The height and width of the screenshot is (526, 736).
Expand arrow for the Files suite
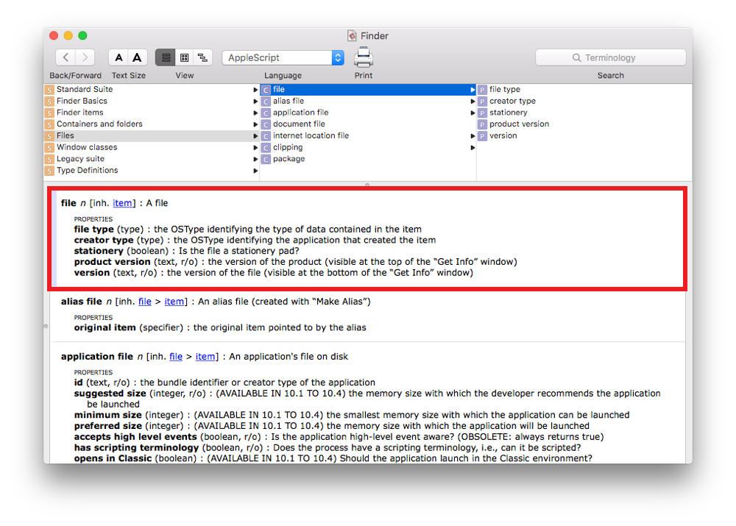[x=255, y=136]
